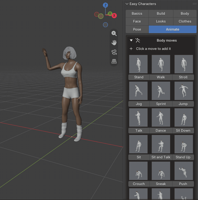This screenshot has height=200, width=198.
Task: Switch perspective/orthographic grid icon
Action: coord(114,61)
